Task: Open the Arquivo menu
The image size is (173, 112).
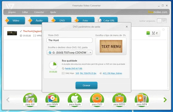Action: 12,12
